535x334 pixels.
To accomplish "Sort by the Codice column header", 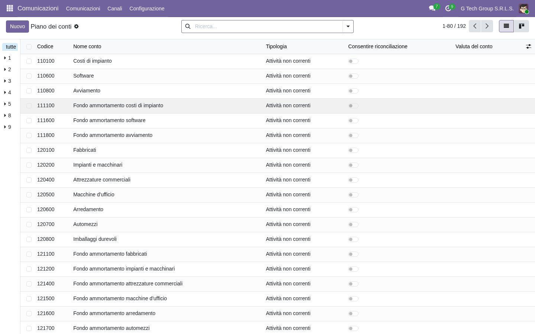I will click(45, 46).
